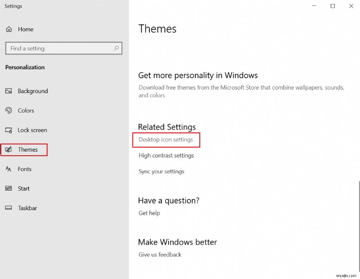Select the Themes paintbrush icon
Viewport: 360px width, 279px height.
9,149
